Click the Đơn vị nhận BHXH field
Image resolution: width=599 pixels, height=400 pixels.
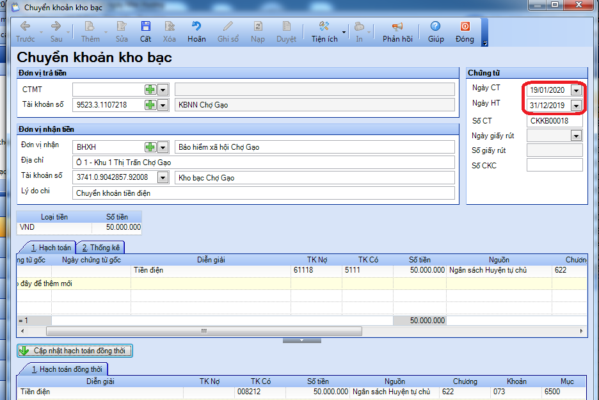coord(109,147)
